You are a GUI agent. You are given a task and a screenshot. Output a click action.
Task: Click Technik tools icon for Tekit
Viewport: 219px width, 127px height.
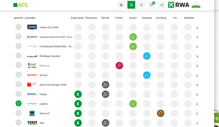pos(105,123)
